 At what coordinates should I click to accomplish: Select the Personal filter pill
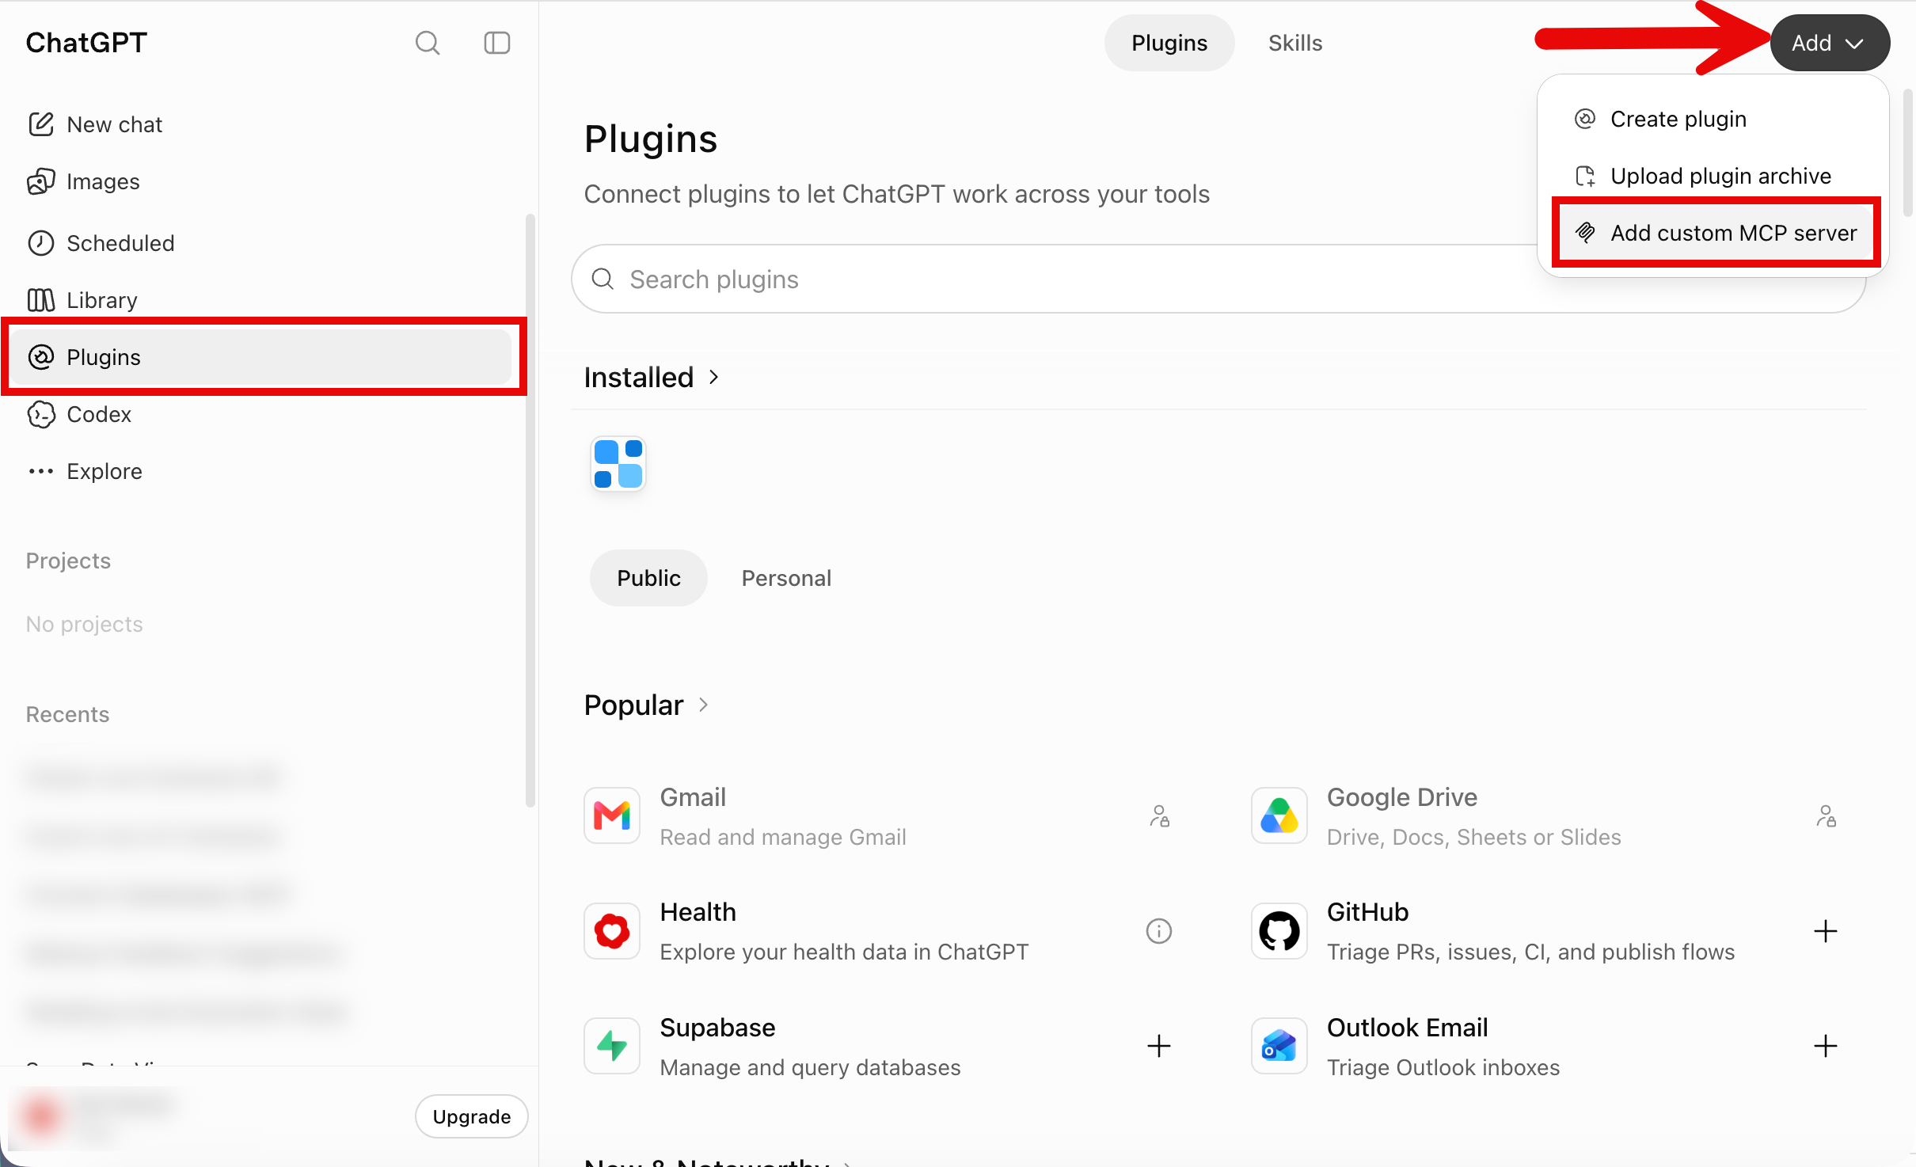point(786,578)
